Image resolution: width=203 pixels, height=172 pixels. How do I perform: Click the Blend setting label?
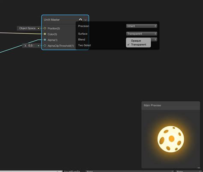click(x=81, y=39)
